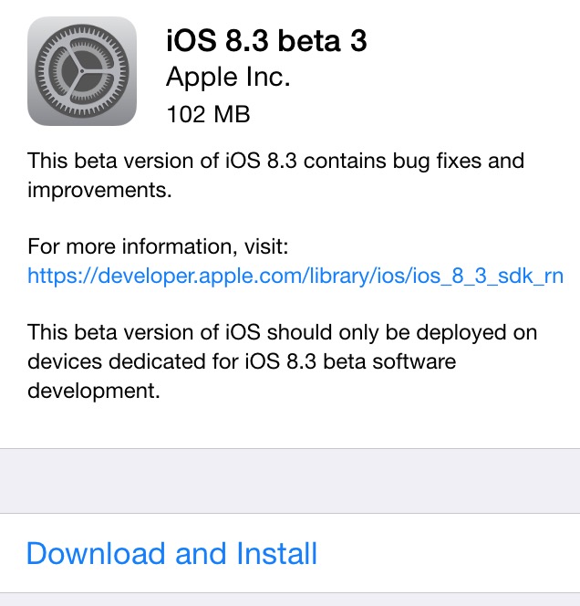
Task: Tap the gray strip below Download and Install
Action: (x=290, y=600)
